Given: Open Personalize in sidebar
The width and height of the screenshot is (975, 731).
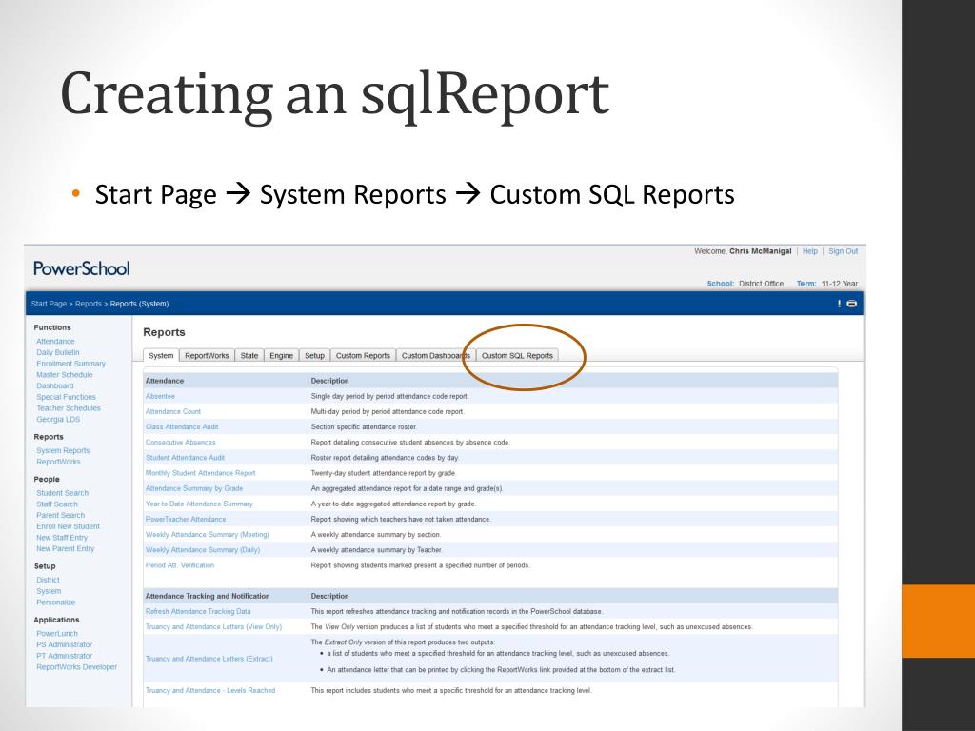Looking at the screenshot, I should 56,603.
